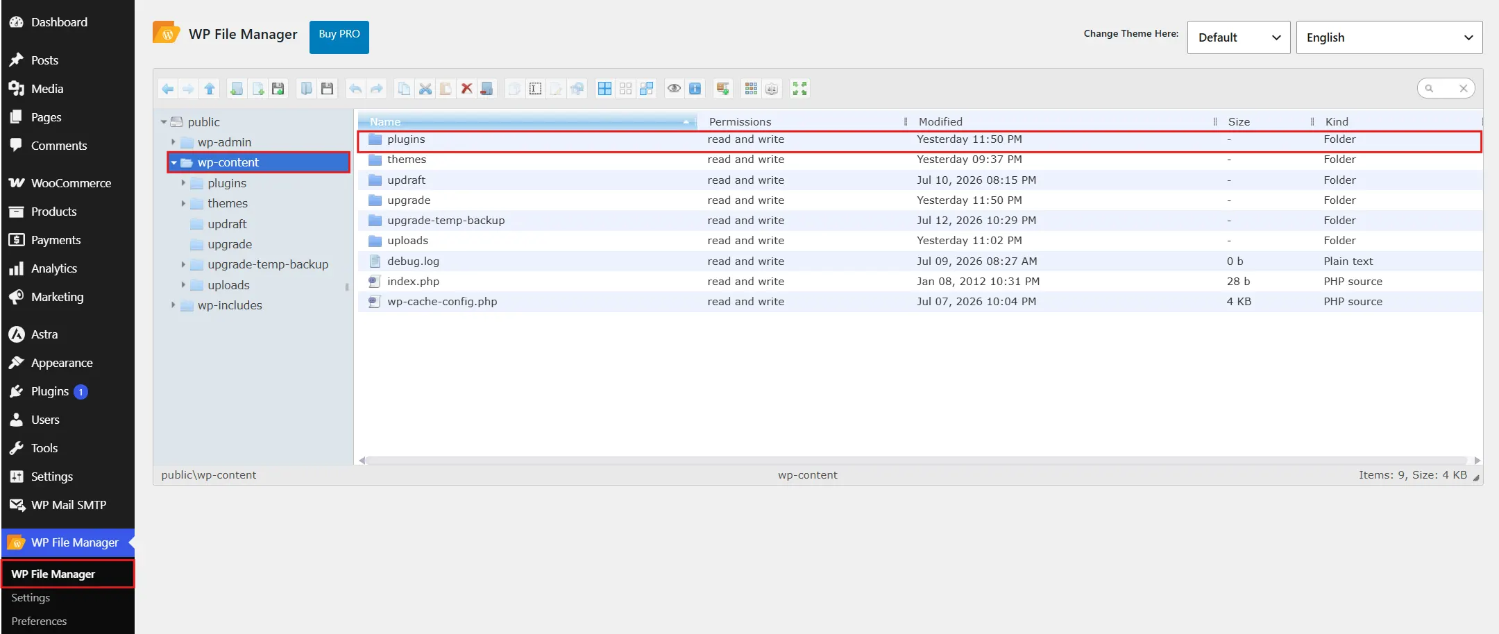The width and height of the screenshot is (1499, 634).
Task: Click the path public\wp-content in status bar
Action: click(x=209, y=475)
